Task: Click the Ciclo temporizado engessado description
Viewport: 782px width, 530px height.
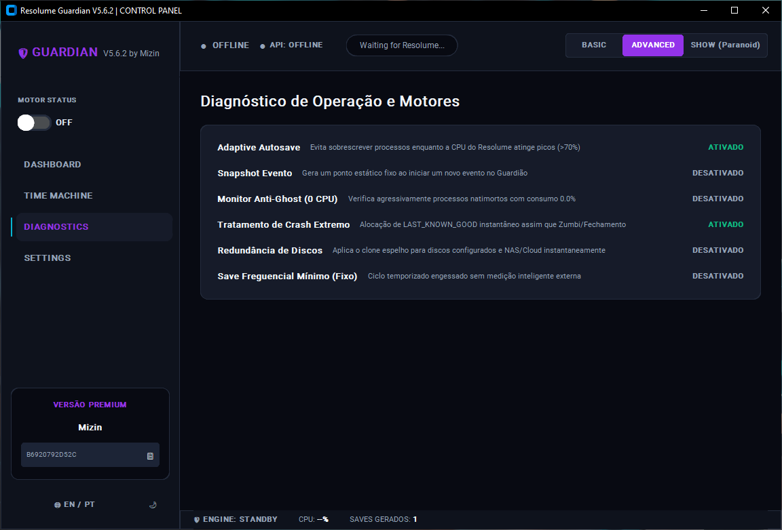Action: tap(474, 277)
